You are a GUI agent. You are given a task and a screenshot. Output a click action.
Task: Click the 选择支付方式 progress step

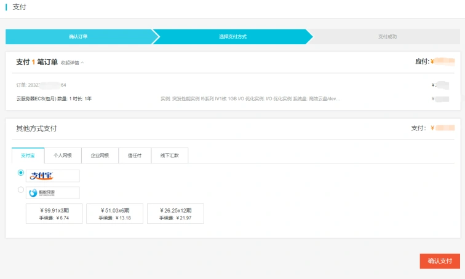coord(232,37)
